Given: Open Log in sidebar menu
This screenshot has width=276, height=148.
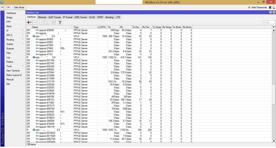Looking at the screenshot, I should click(x=8, y=57).
